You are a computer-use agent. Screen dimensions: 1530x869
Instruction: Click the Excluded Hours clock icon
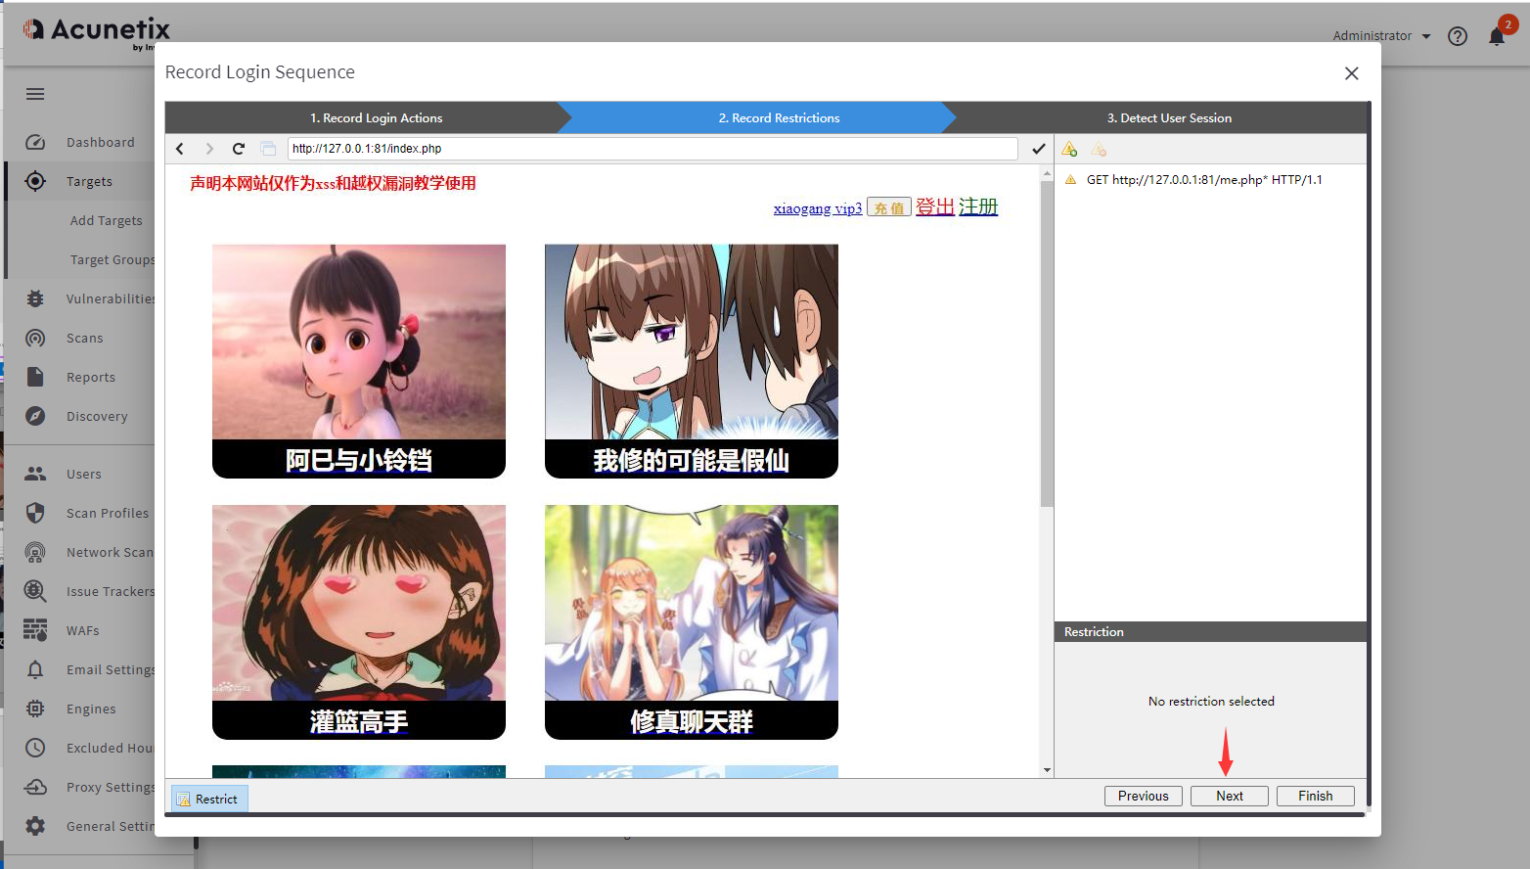tap(35, 748)
